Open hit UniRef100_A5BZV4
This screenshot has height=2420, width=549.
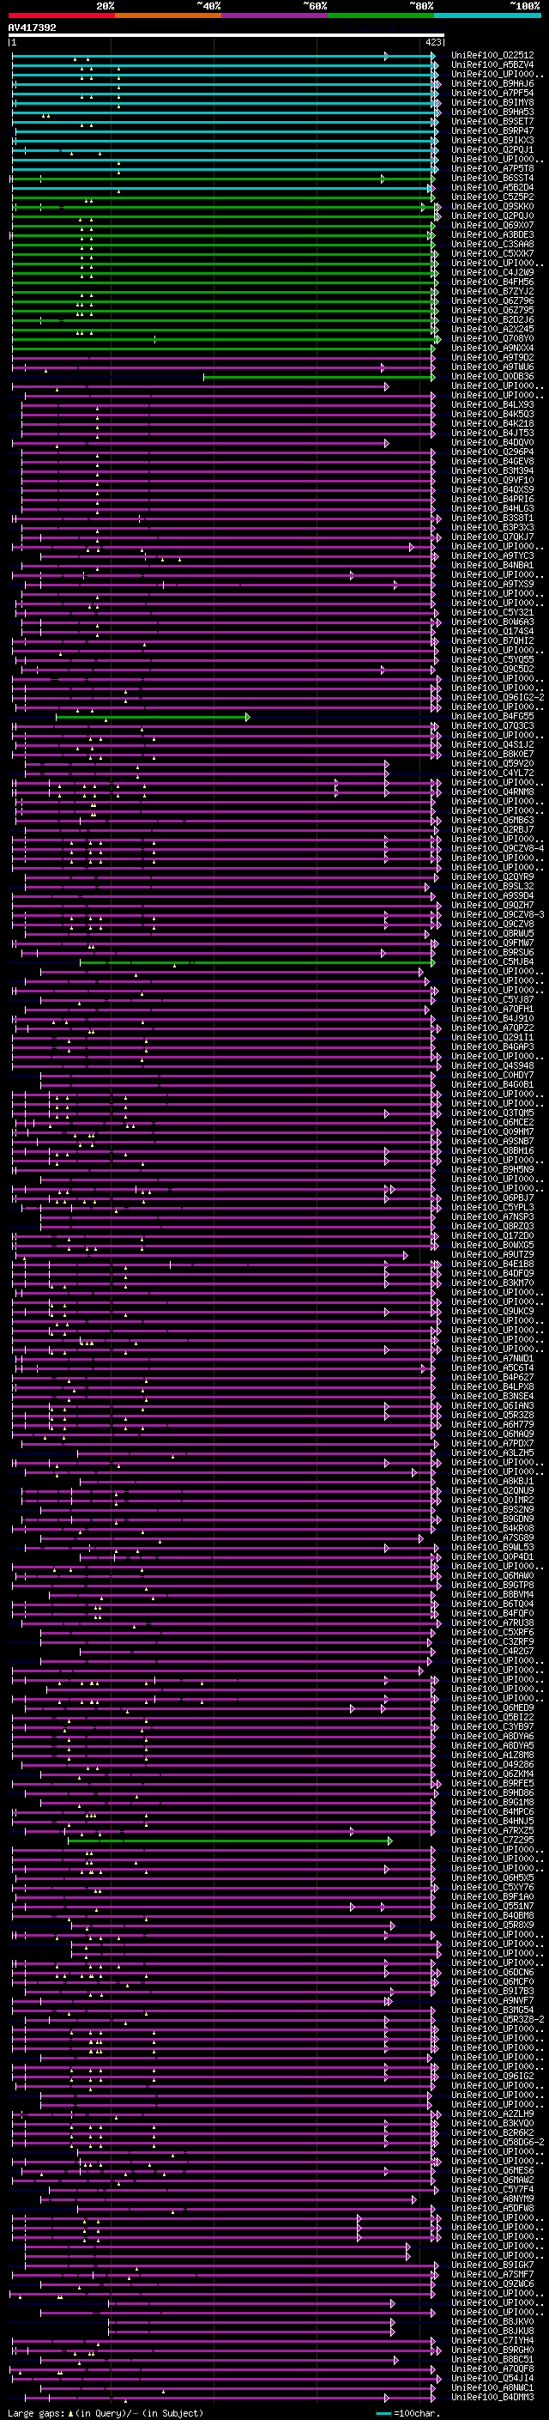click(492, 65)
